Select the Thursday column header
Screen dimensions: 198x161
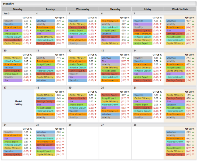[x=115, y=9]
